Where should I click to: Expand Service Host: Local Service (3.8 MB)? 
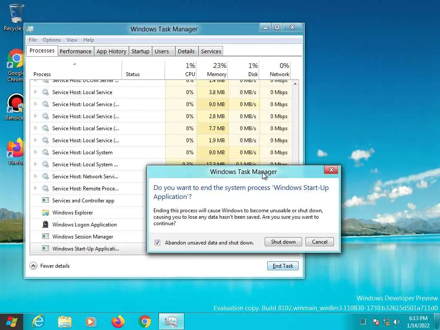(x=35, y=92)
